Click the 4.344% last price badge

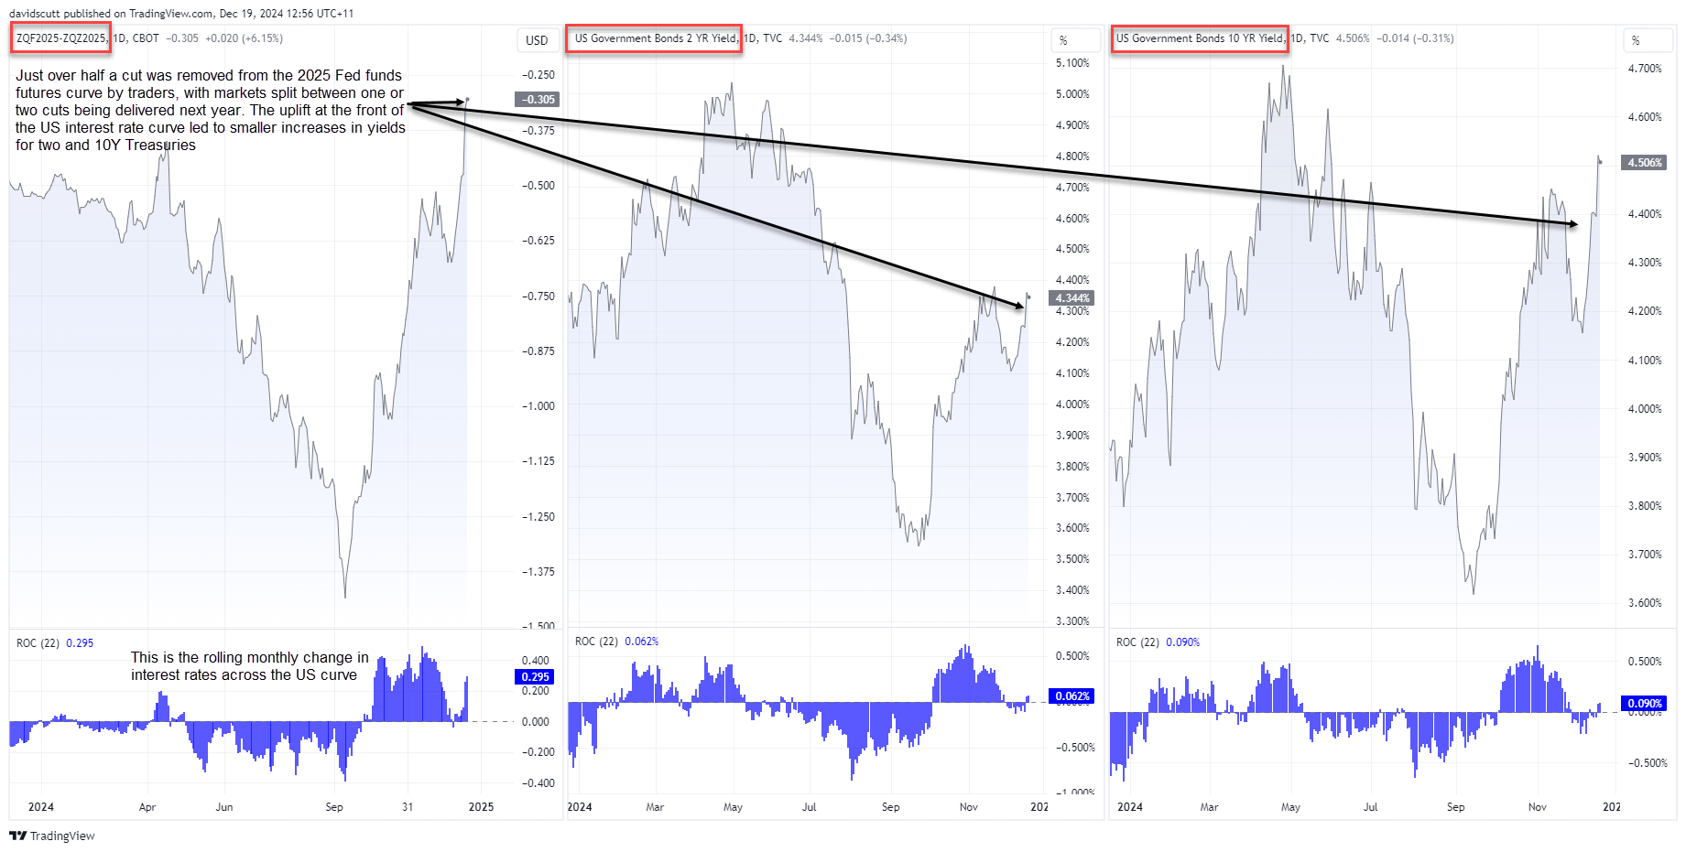pyautogui.click(x=1071, y=298)
